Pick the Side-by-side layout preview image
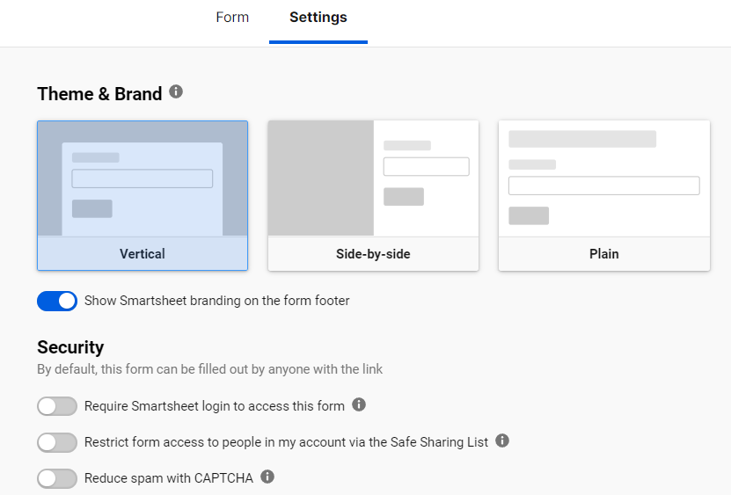Screen dimensions: 731x495 click(x=373, y=178)
